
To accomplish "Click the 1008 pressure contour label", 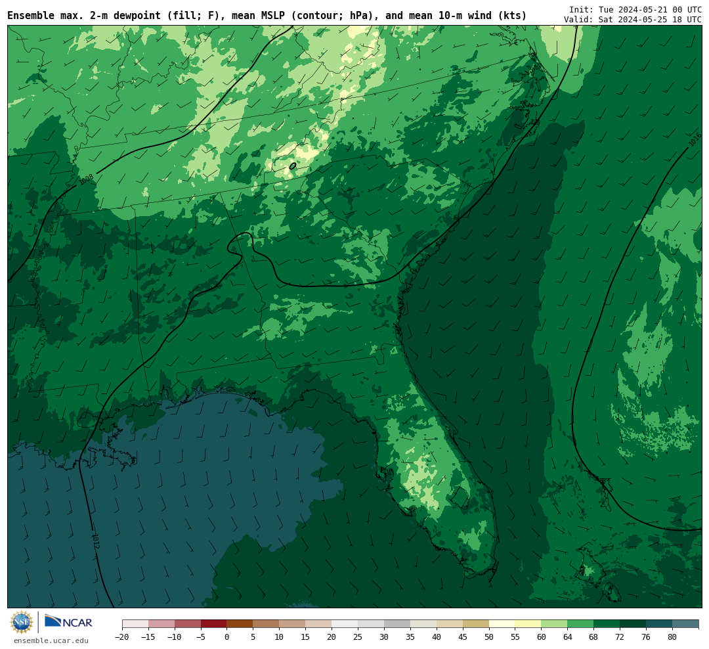I will pyautogui.click(x=86, y=179).
